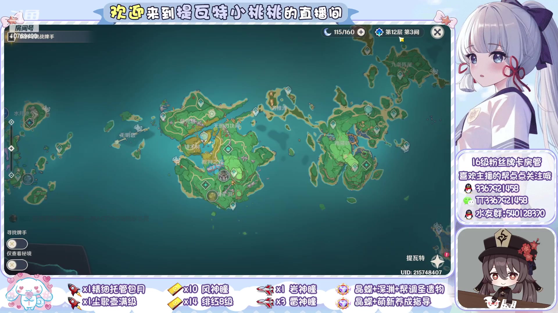558x313 pixels.
Task: Click the 踏鞴砂 map label
Action: (342, 143)
